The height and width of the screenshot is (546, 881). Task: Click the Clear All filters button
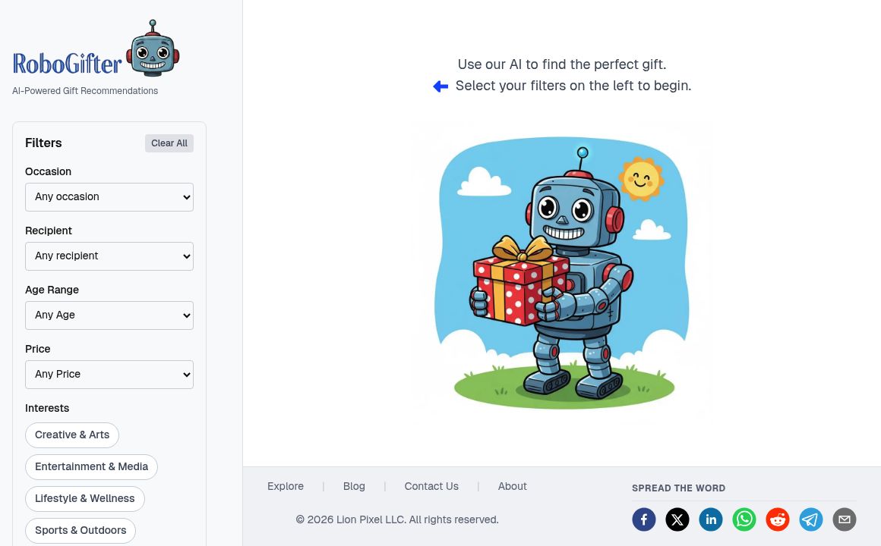pyautogui.click(x=169, y=143)
